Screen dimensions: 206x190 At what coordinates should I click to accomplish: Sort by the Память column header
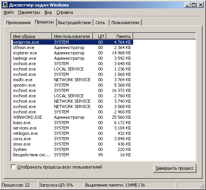point(119,36)
